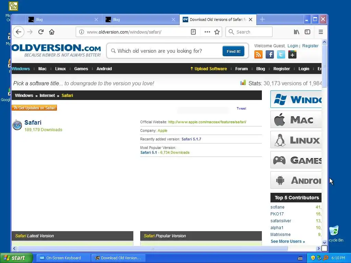This screenshot has width=351, height=263.
Task: Open the Safari 5.1.7 recently added link
Action: pos(191,139)
